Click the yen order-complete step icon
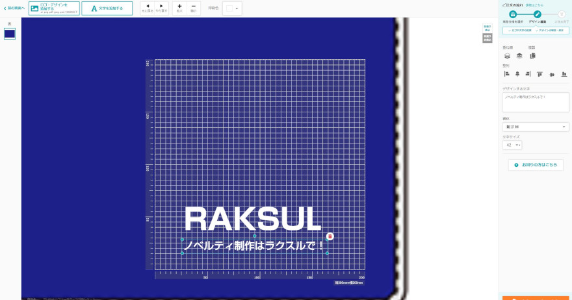Viewport: 572px width, 300px height. pos(562,14)
